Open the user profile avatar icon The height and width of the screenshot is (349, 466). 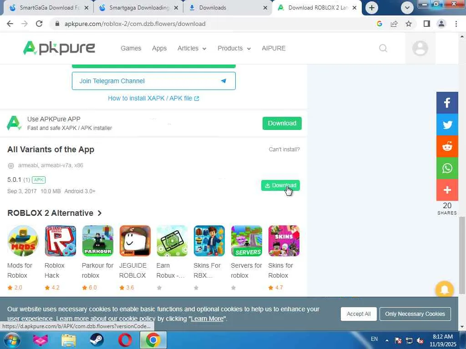(420, 48)
